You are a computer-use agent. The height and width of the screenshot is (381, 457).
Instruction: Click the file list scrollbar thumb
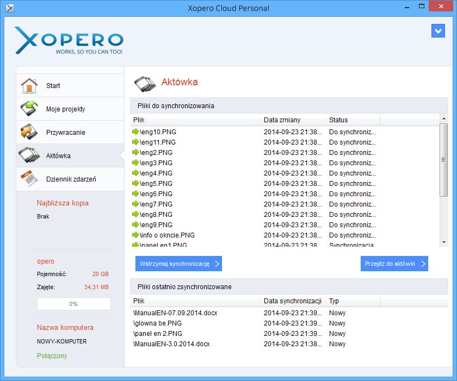[x=443, y=160]
